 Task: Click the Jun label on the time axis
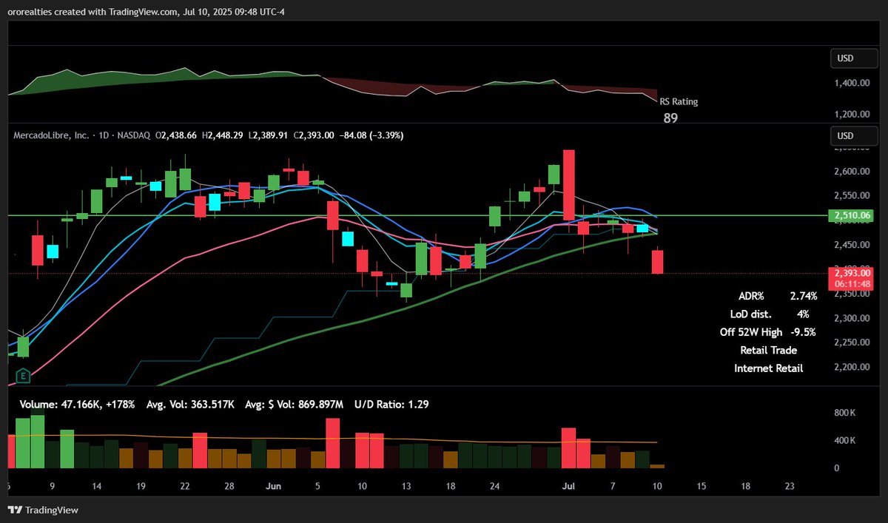273,487
